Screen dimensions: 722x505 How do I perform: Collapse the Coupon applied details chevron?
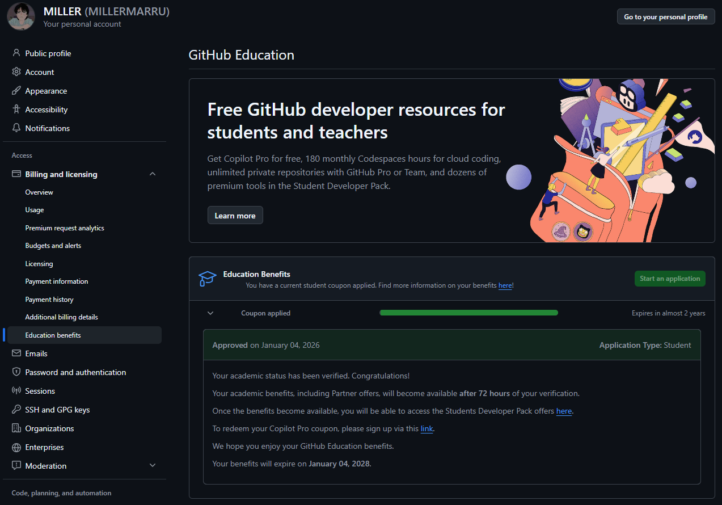point(210,313)
